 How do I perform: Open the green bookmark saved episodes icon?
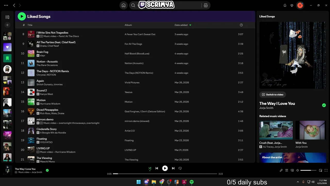click(x=7, y=58)
